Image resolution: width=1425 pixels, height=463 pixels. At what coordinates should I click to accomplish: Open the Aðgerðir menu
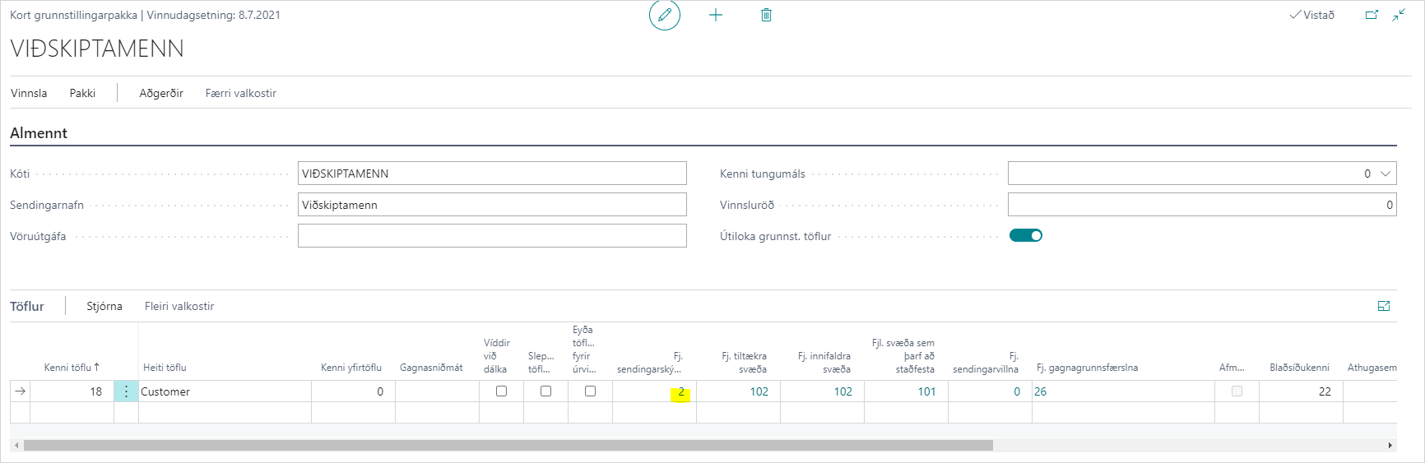point(161,93)
